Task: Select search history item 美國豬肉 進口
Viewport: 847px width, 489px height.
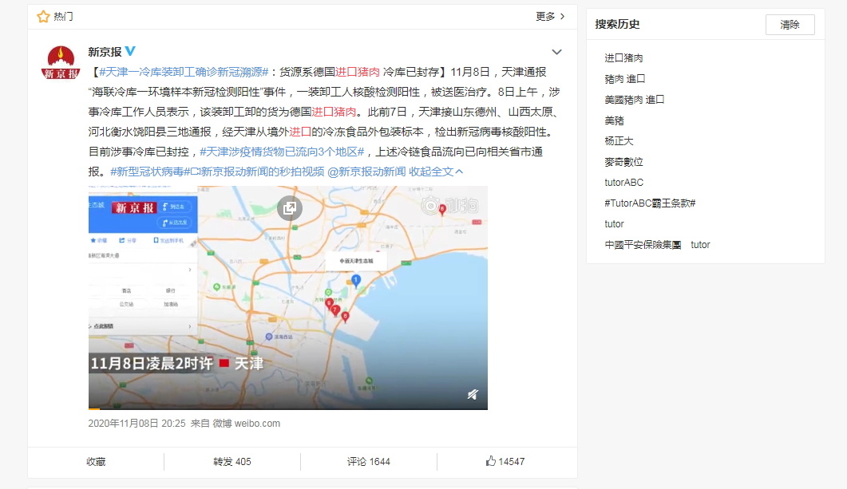Action: 634,99
